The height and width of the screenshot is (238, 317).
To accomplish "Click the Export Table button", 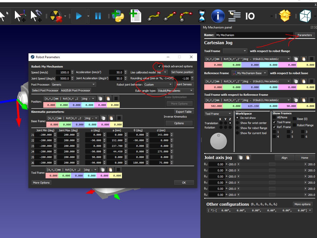I will (x=184, y=112).
